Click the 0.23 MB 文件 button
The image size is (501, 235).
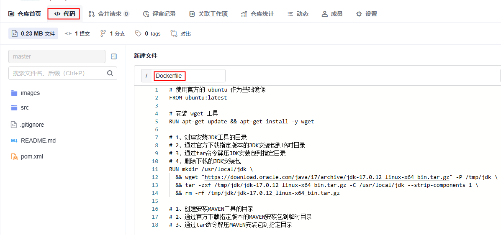33,33
